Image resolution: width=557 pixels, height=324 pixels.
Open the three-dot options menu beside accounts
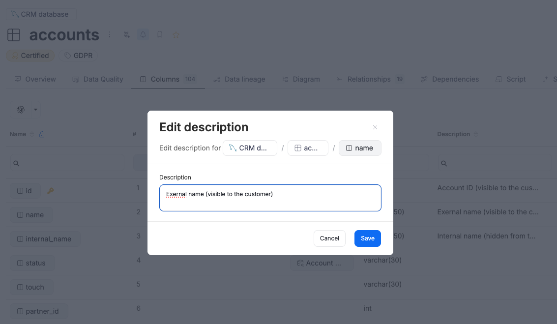coord(110,35)
